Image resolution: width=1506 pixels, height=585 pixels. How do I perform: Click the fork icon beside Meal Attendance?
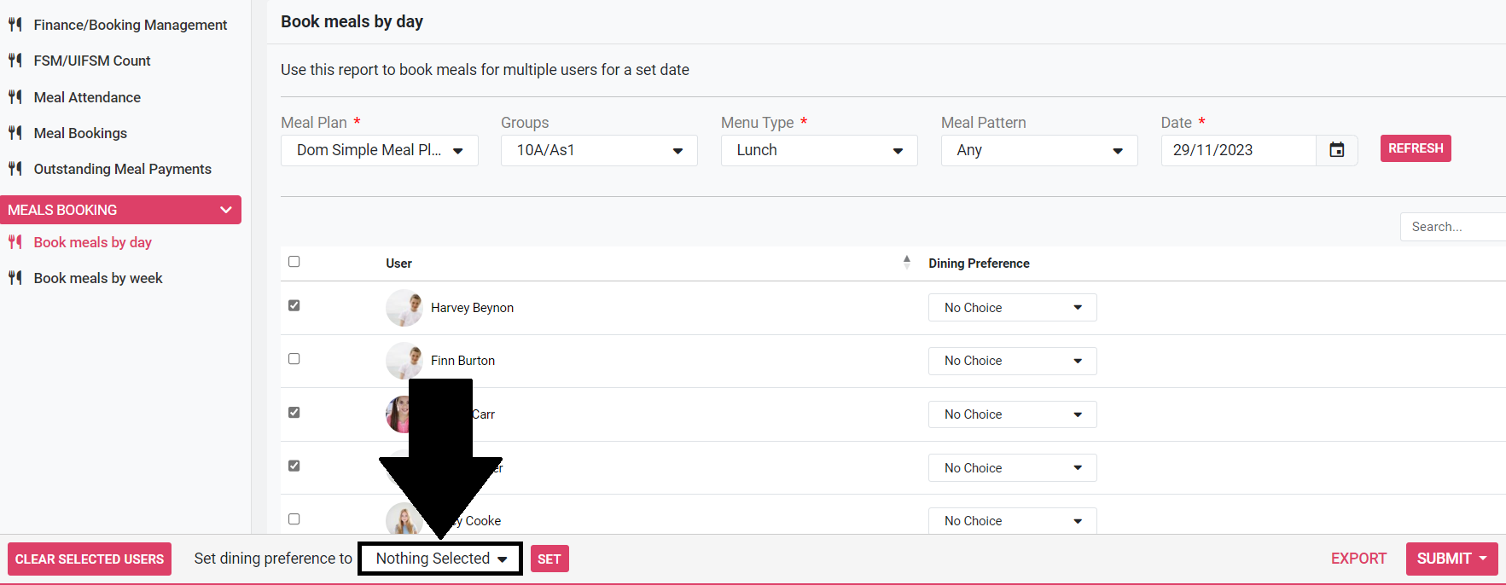click(15, 97)
